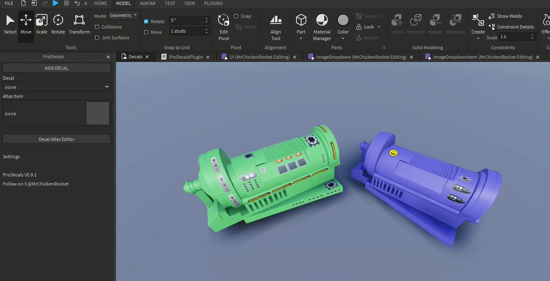This screenshot has height=281, width=550.
Task: Switch to the Rotate tool
Action: (58, 25)
